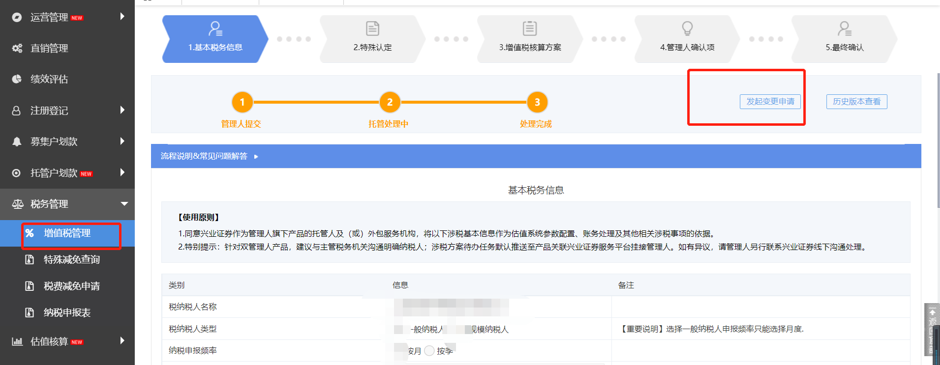Click the 历史版本查看 button
The image size is (940, 365).
[856, 102]
